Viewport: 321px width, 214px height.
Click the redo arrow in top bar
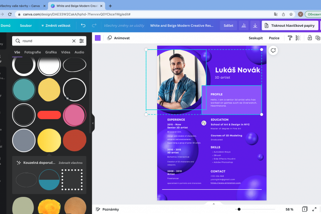point(94,25)
